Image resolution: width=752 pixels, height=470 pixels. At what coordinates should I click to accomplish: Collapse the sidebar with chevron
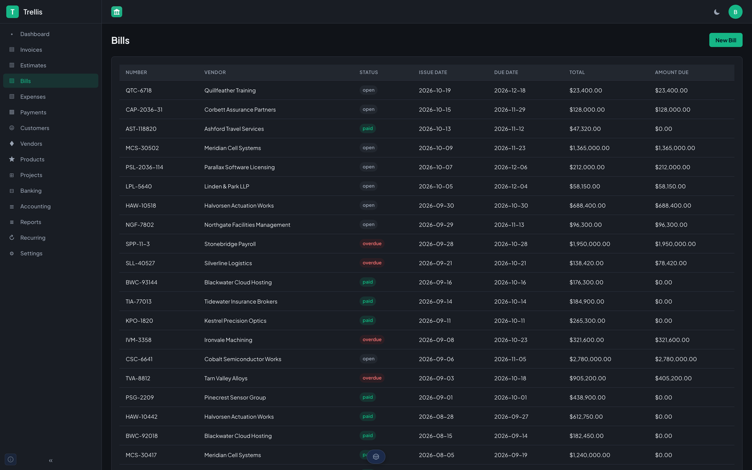point(51,461)
